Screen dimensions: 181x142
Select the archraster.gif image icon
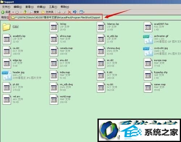[x=148, y=39]
